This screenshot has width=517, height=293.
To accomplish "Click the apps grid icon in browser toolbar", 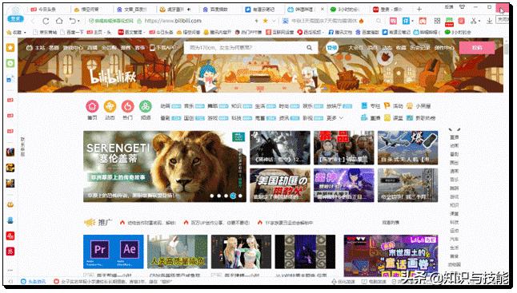I will [x=437, y=21].
